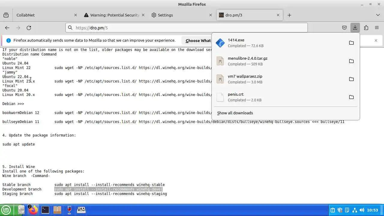Click the 'sudo apt update' line

coord(19,144)
